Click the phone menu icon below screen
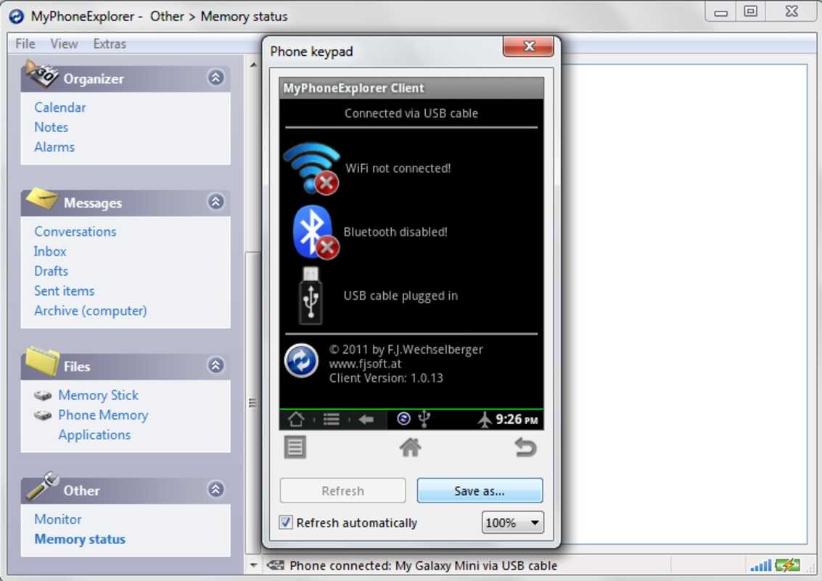 pyautogui.click(x=295, y=447)
